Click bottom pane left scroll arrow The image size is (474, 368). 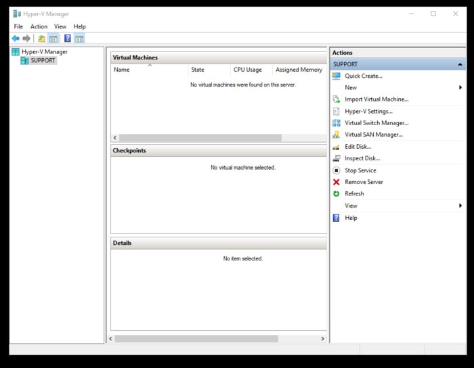pyautogui.click(x=110, y=339)
